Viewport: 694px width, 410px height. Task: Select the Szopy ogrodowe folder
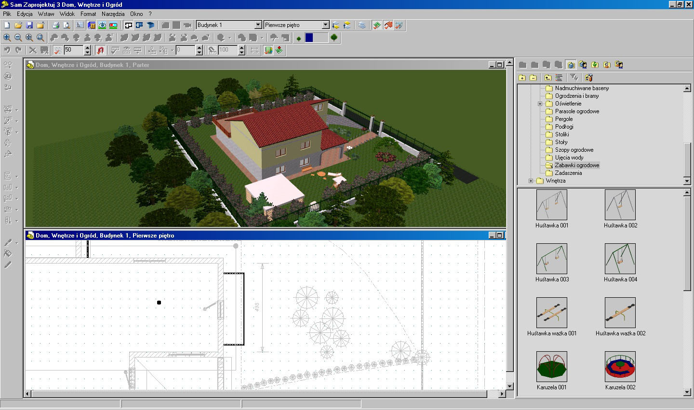click(x=574, y=150)
